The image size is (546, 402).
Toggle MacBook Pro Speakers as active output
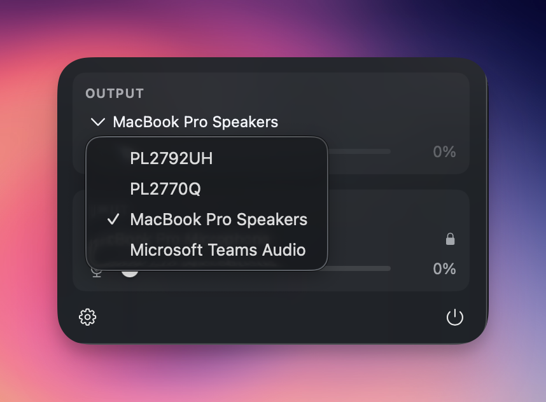(219, 219)
